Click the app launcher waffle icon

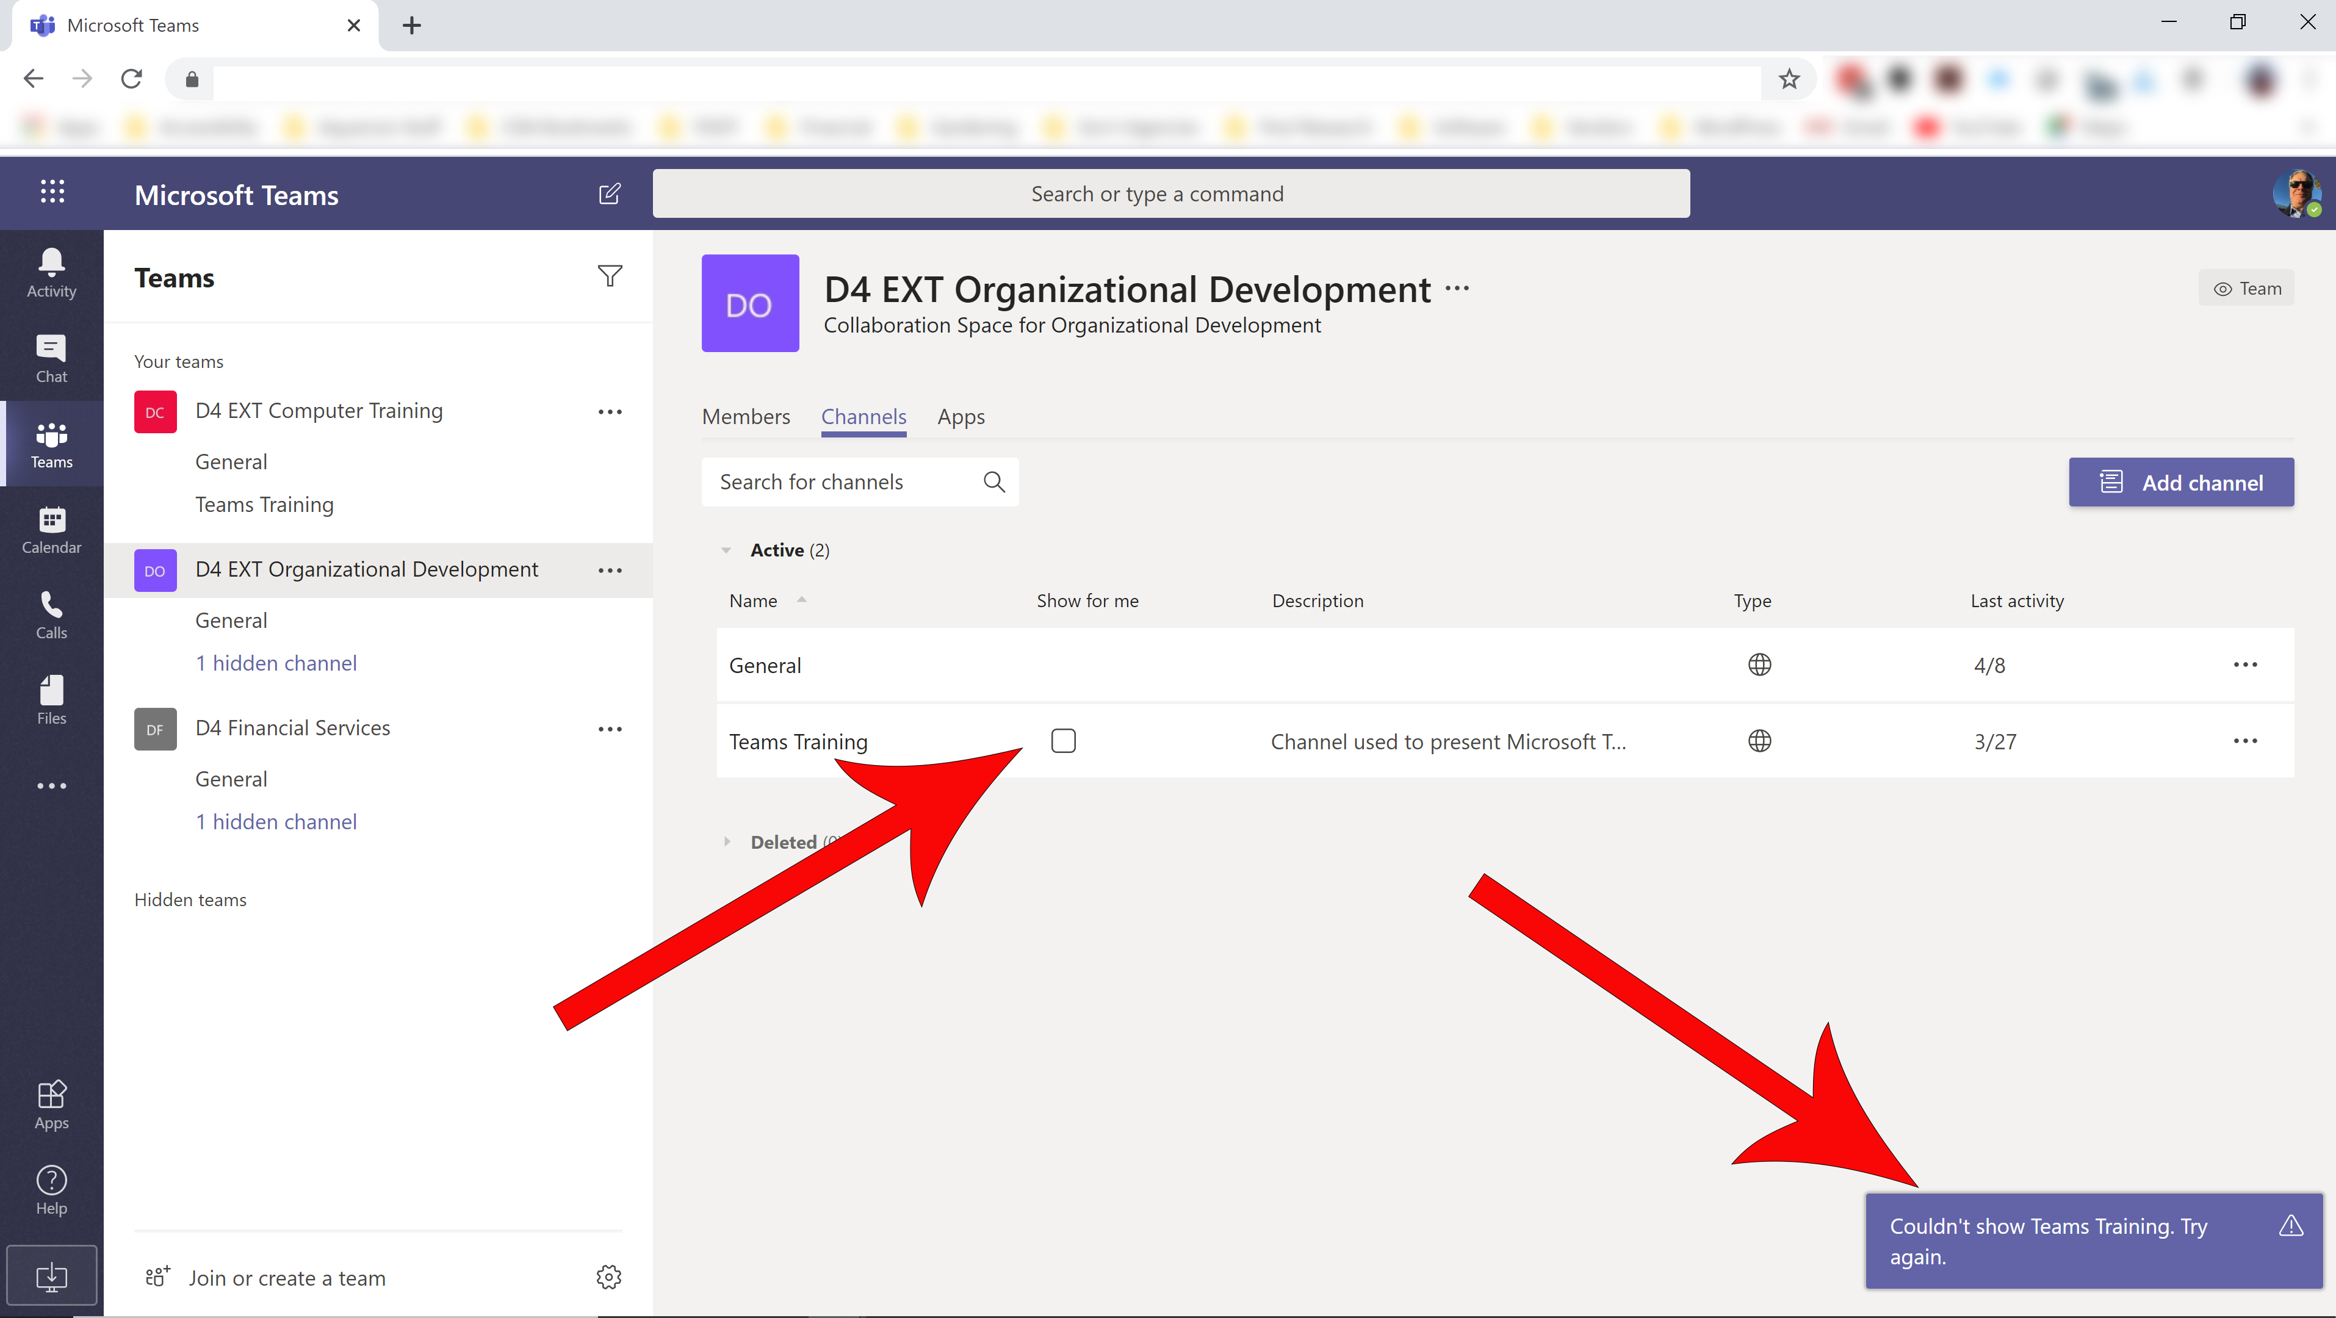pos(52,191)
